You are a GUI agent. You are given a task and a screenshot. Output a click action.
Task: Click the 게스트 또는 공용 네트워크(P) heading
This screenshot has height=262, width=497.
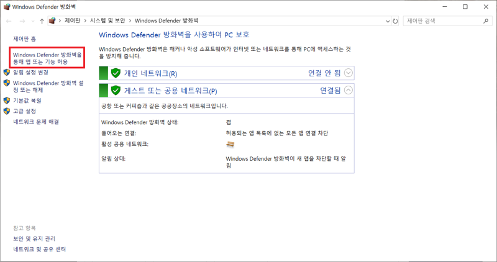pos(170,91)
